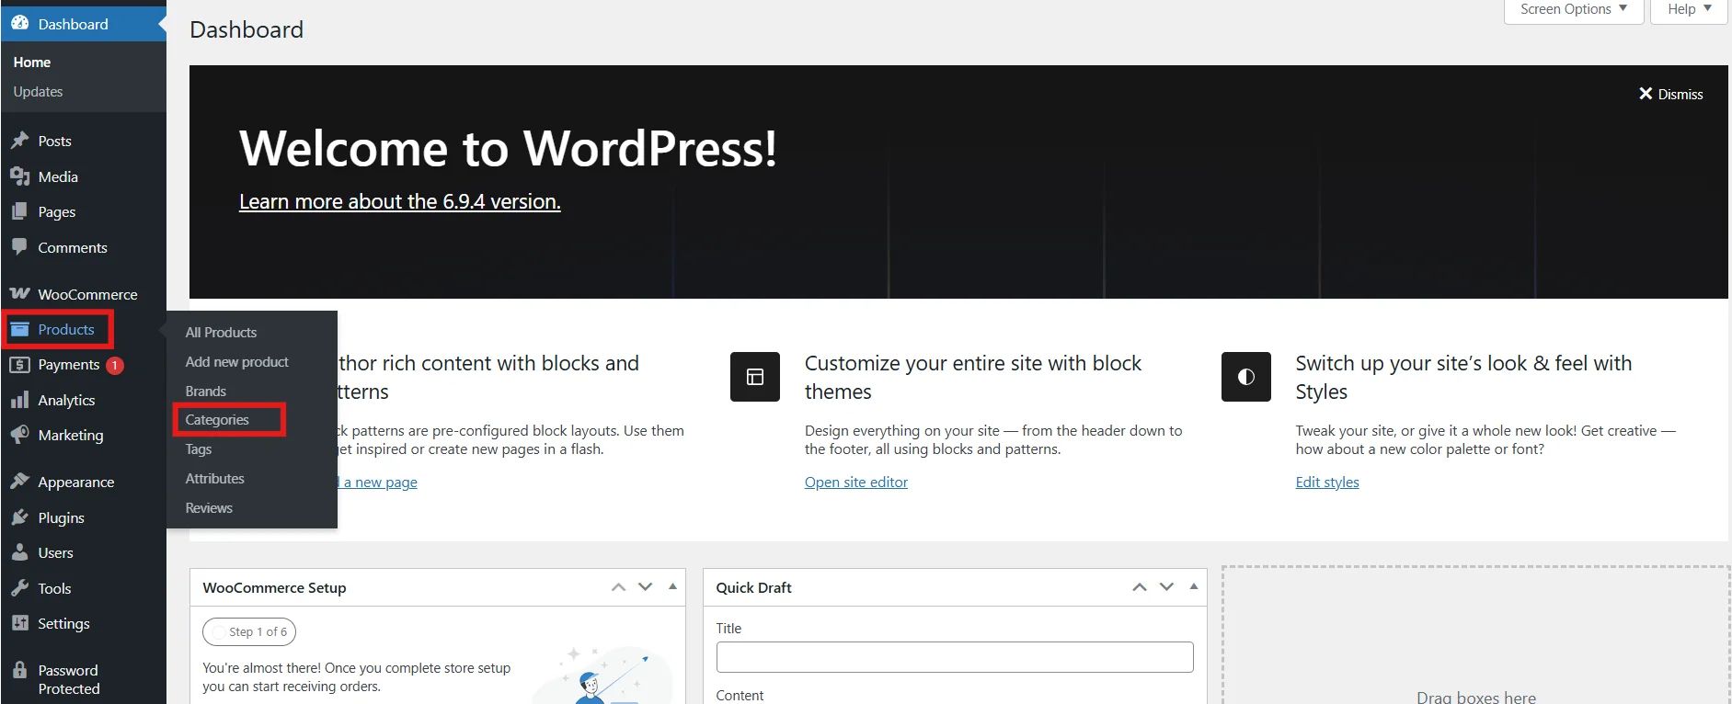Open the Screen Options dropdown

1574,10
